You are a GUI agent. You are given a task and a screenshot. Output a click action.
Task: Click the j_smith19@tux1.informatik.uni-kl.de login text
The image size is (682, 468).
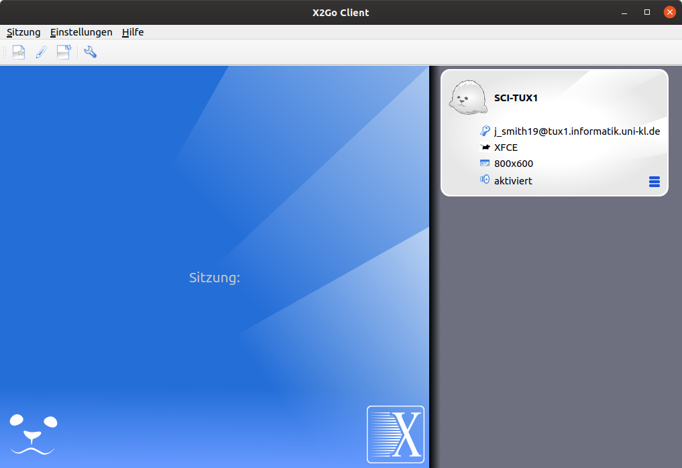pos(577,132)
